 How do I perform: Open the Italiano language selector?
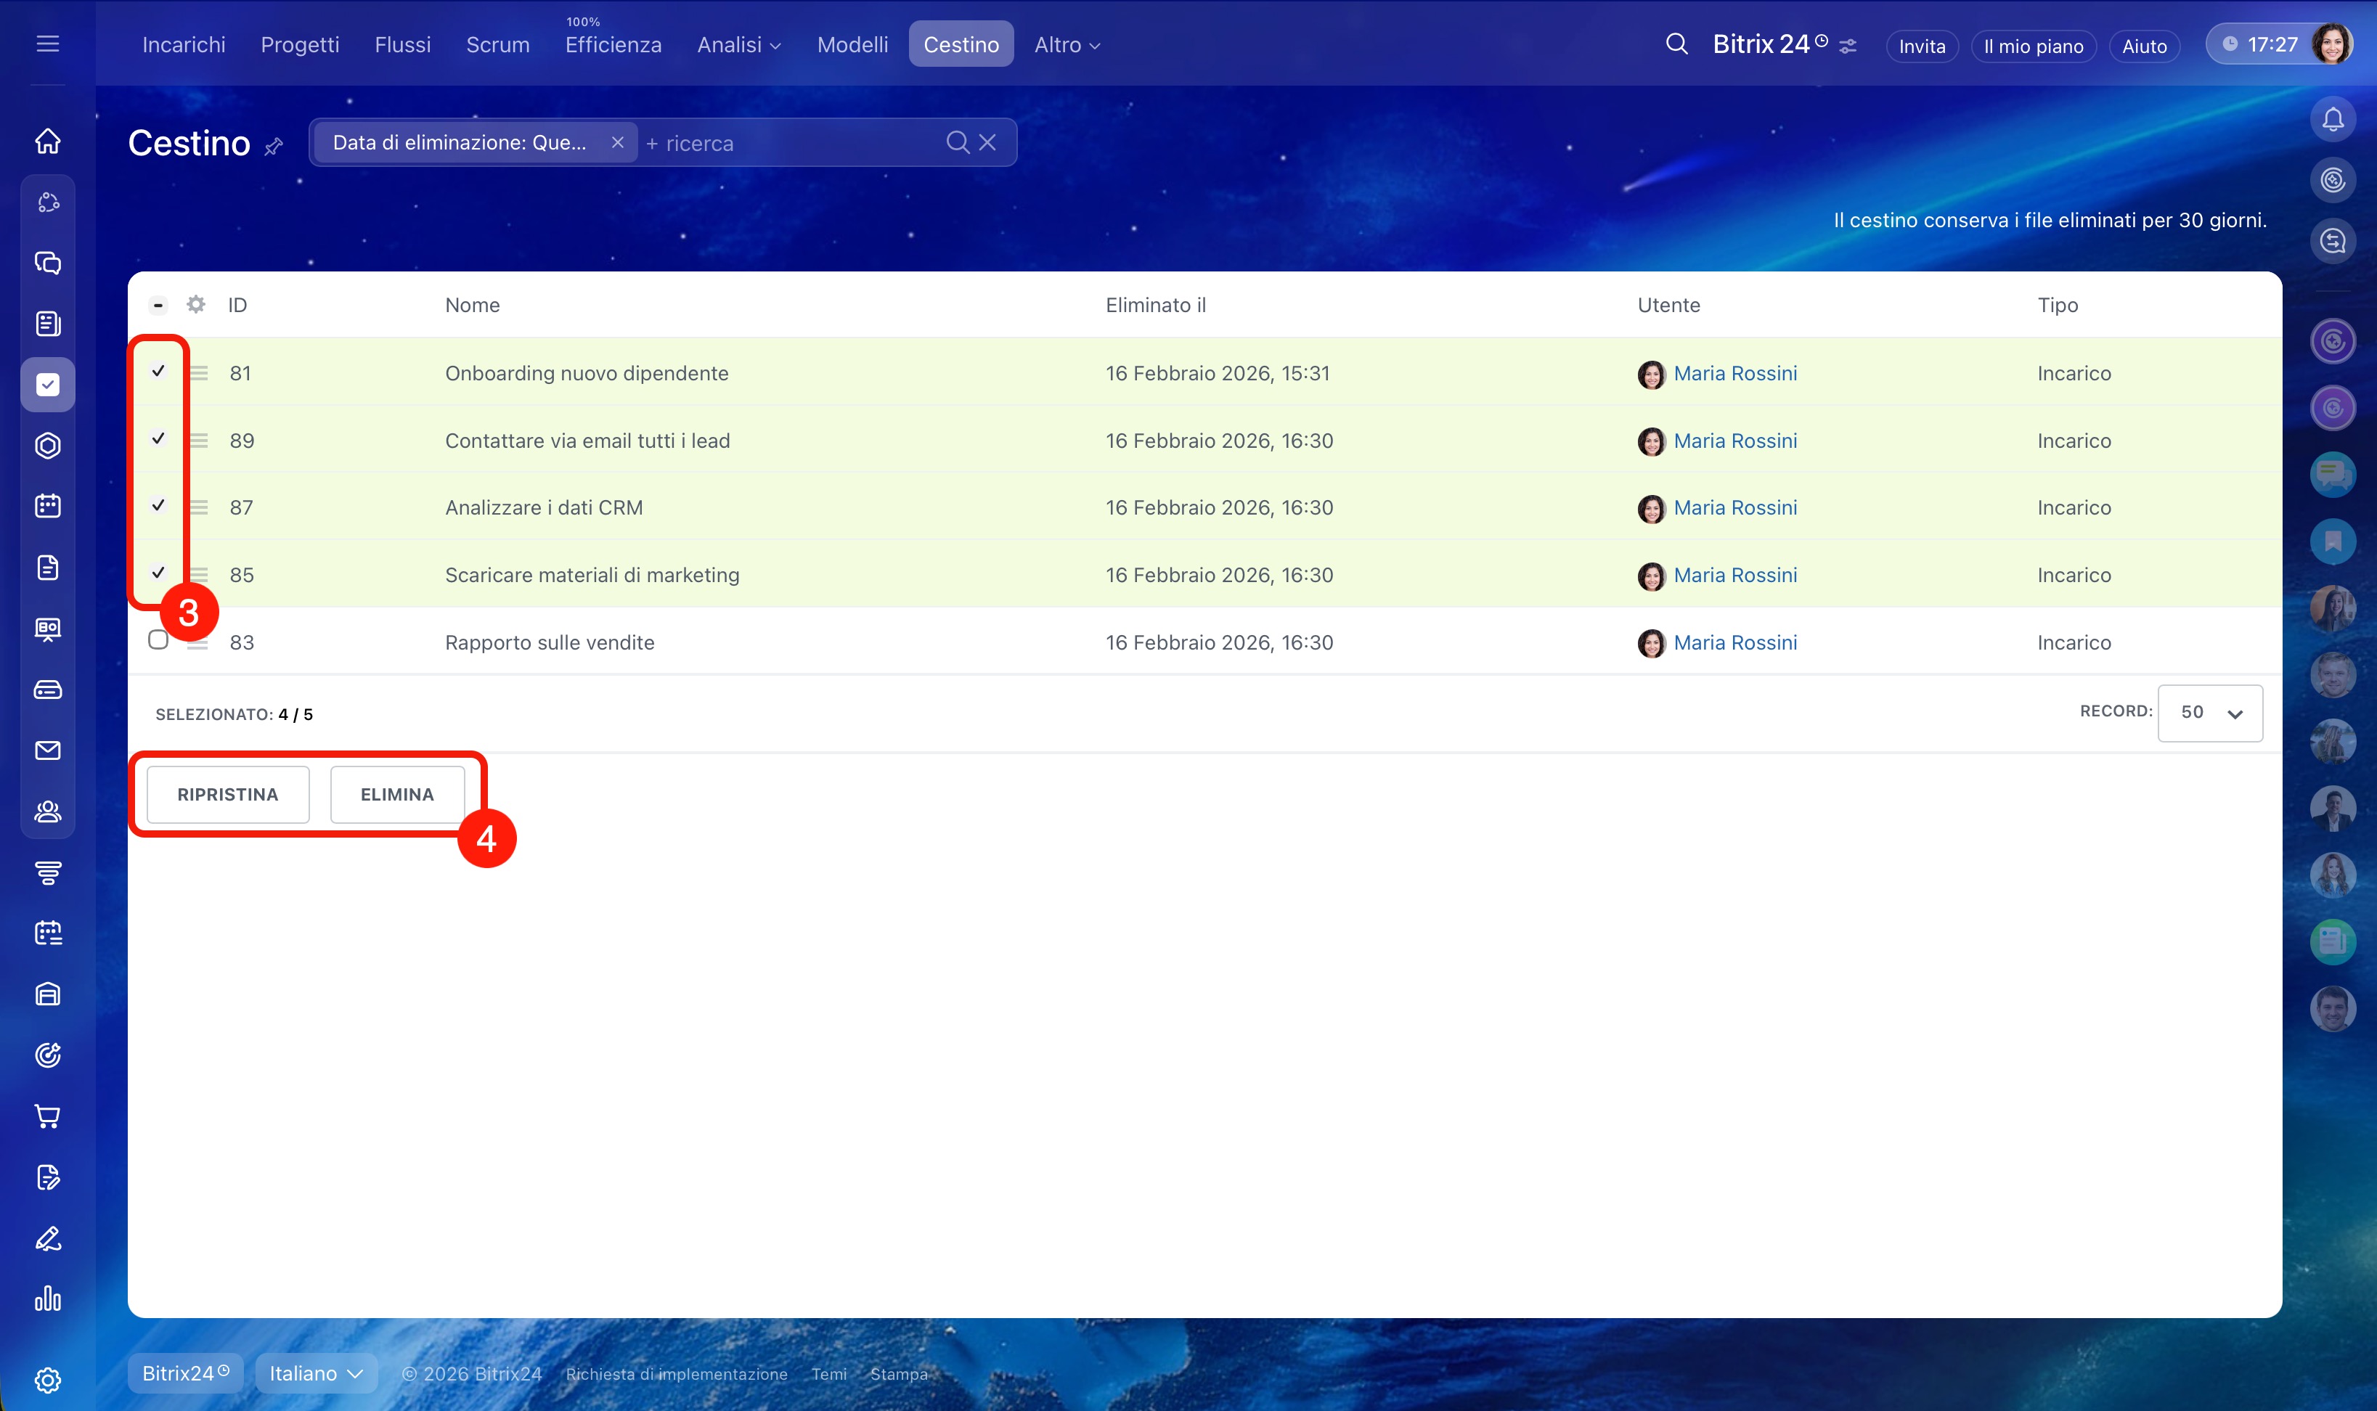(316, 1373)
